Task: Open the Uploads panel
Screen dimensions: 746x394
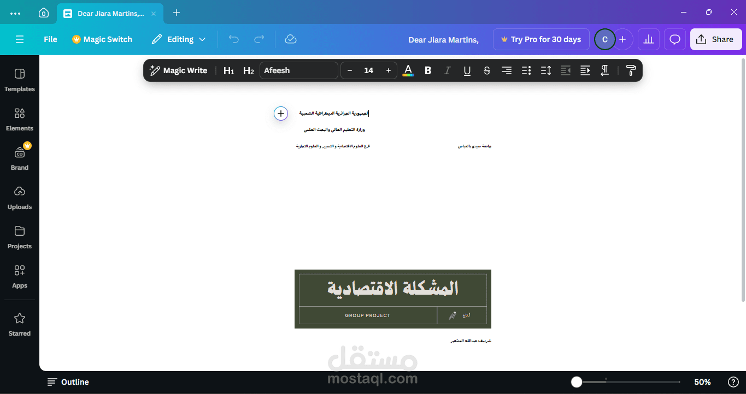Action: tap(19, 197)
